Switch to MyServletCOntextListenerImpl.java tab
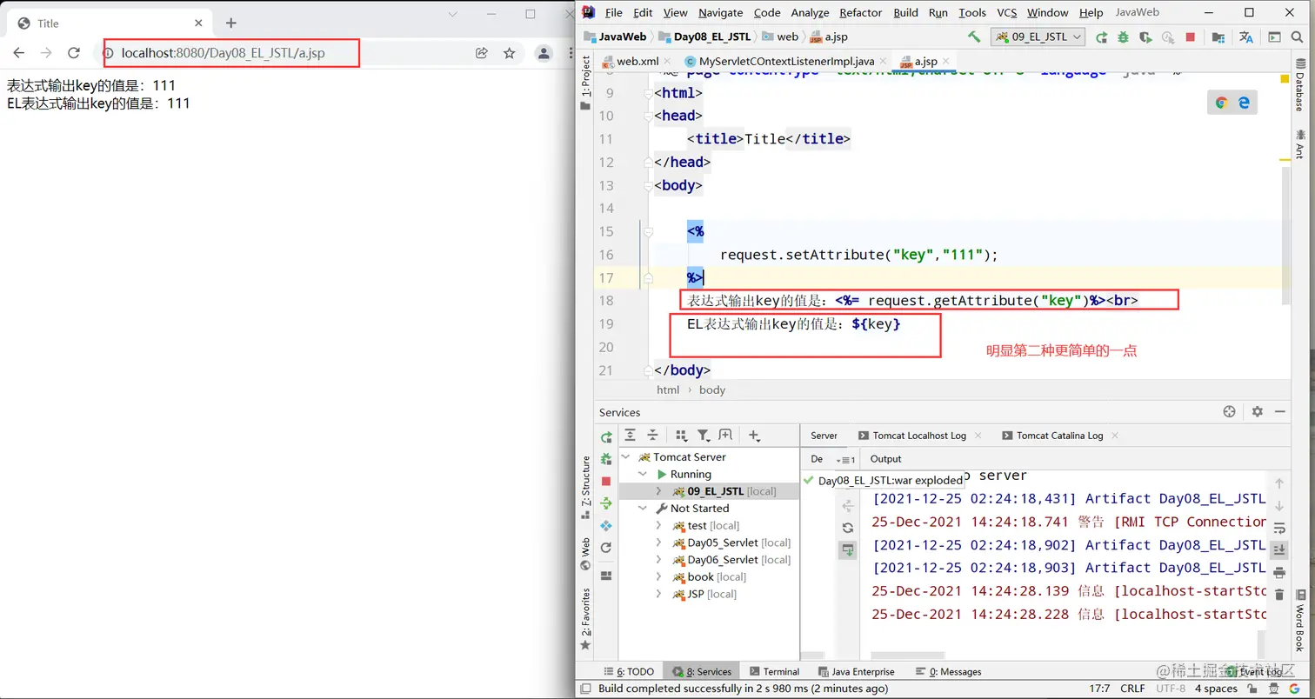This screenshot has width=1315, height=699. pyautogui.click(x=786, y=62)
